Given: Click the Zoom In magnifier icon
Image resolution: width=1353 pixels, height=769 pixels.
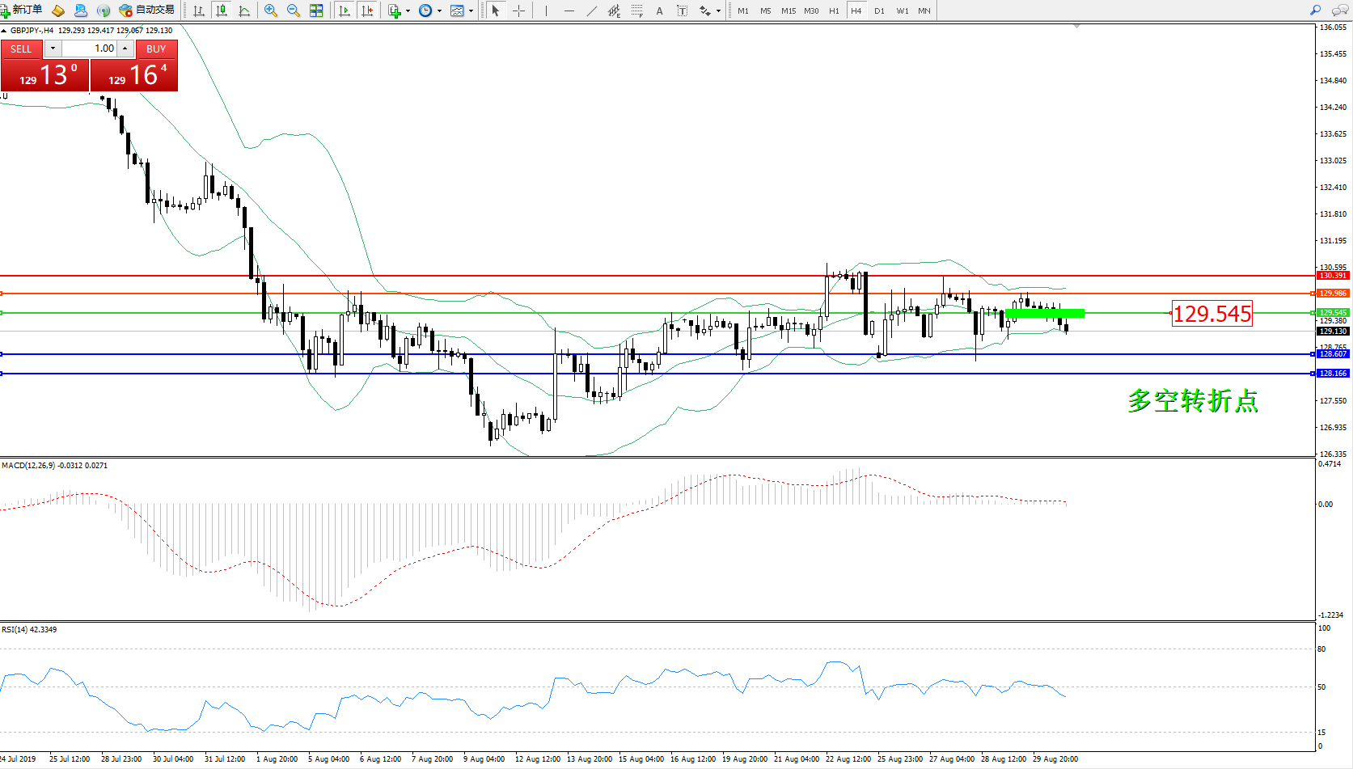Looking at the screenshot, I should [271, 11].
